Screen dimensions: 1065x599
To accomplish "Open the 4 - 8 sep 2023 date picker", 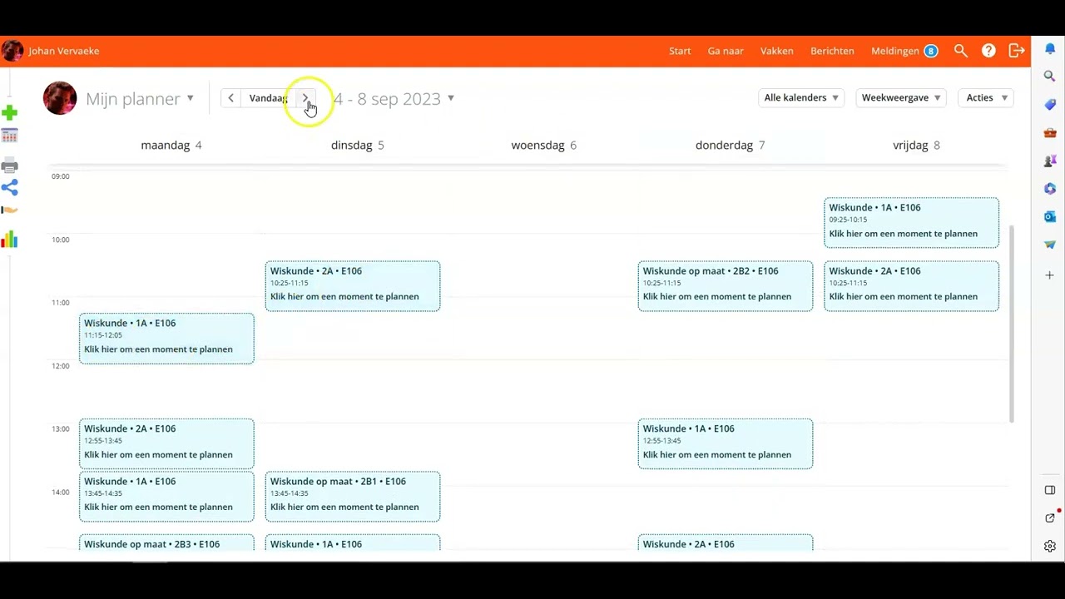I will [x=394, y=98].
